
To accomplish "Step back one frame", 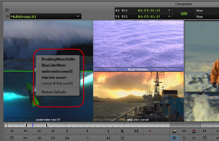I will 39,131.
